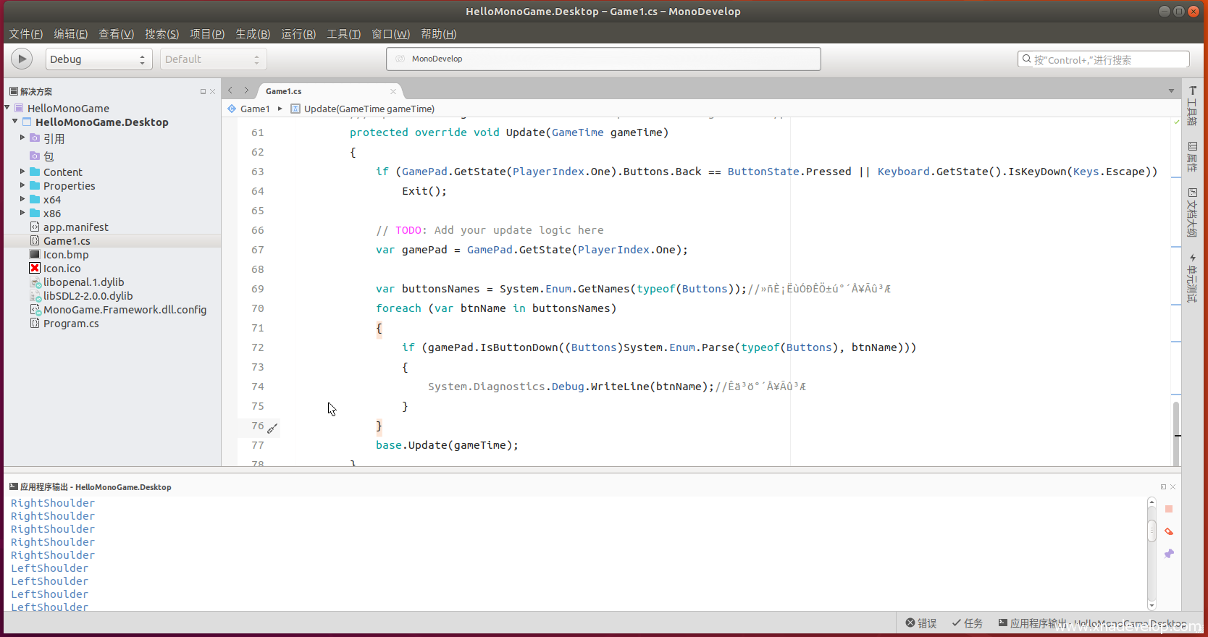Click the Control+, search field

[x=1104, y=59]
